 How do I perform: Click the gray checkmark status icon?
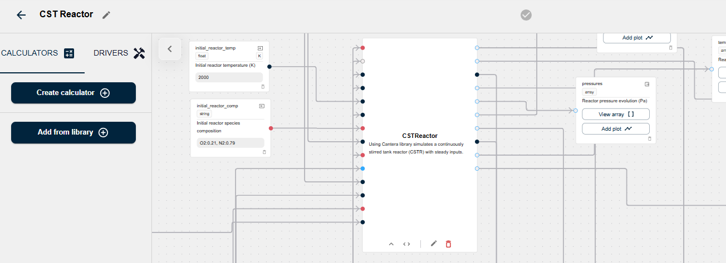526,15
